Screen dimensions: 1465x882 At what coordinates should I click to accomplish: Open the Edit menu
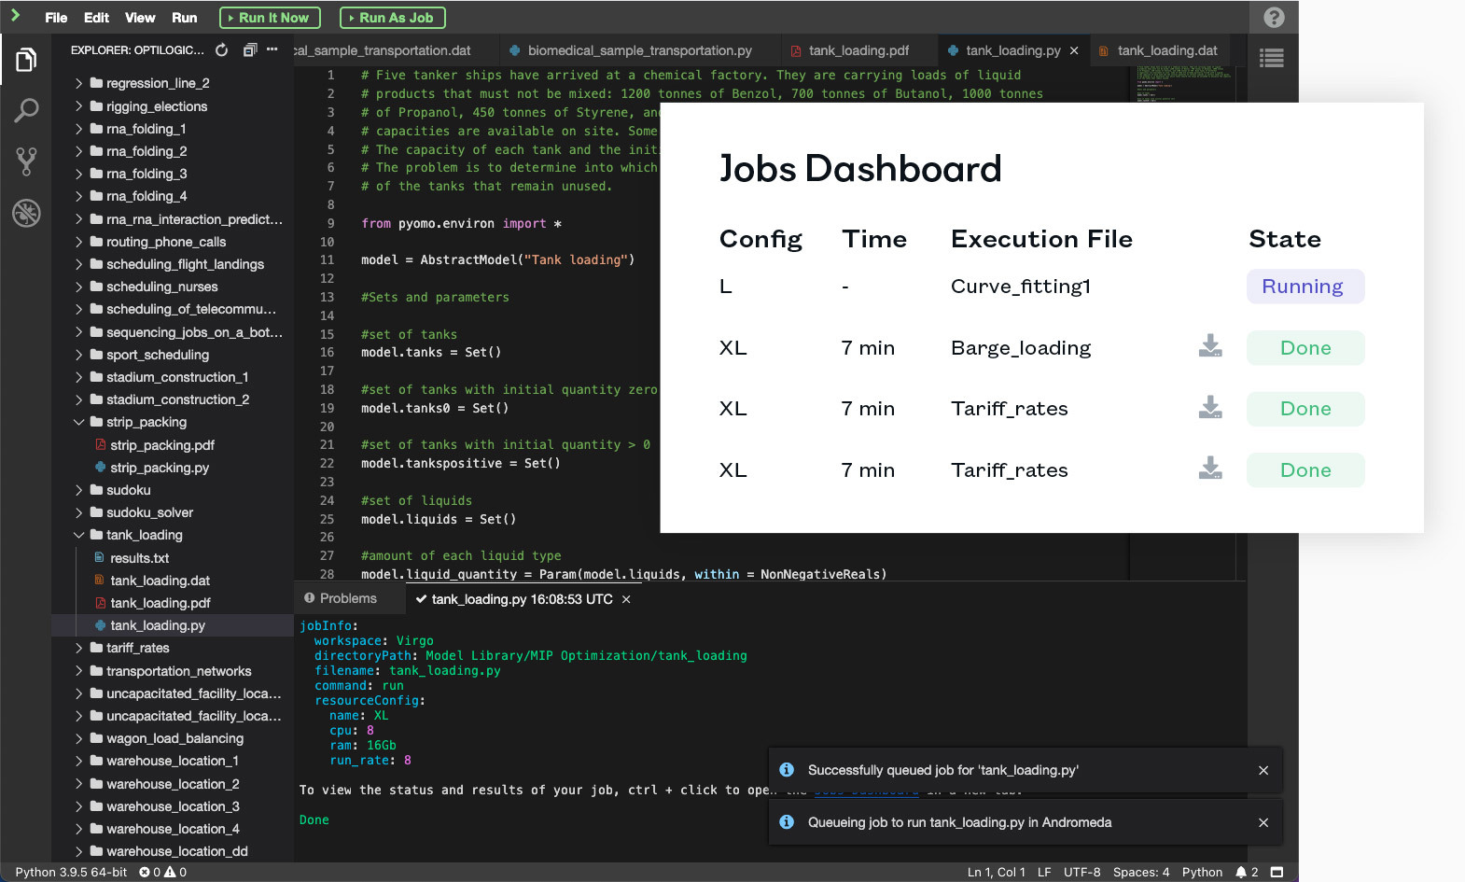click(96, 18)
